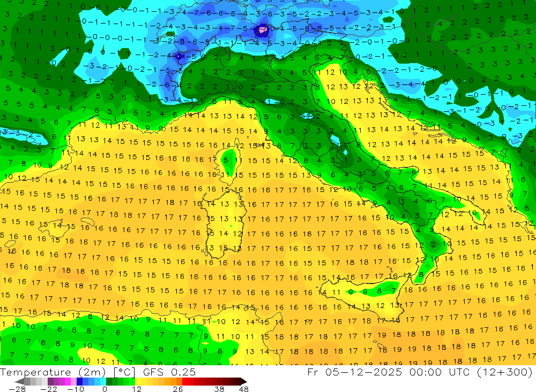
Task: Select the bright yellow swatch above 12
Action: tap(138, 381)
